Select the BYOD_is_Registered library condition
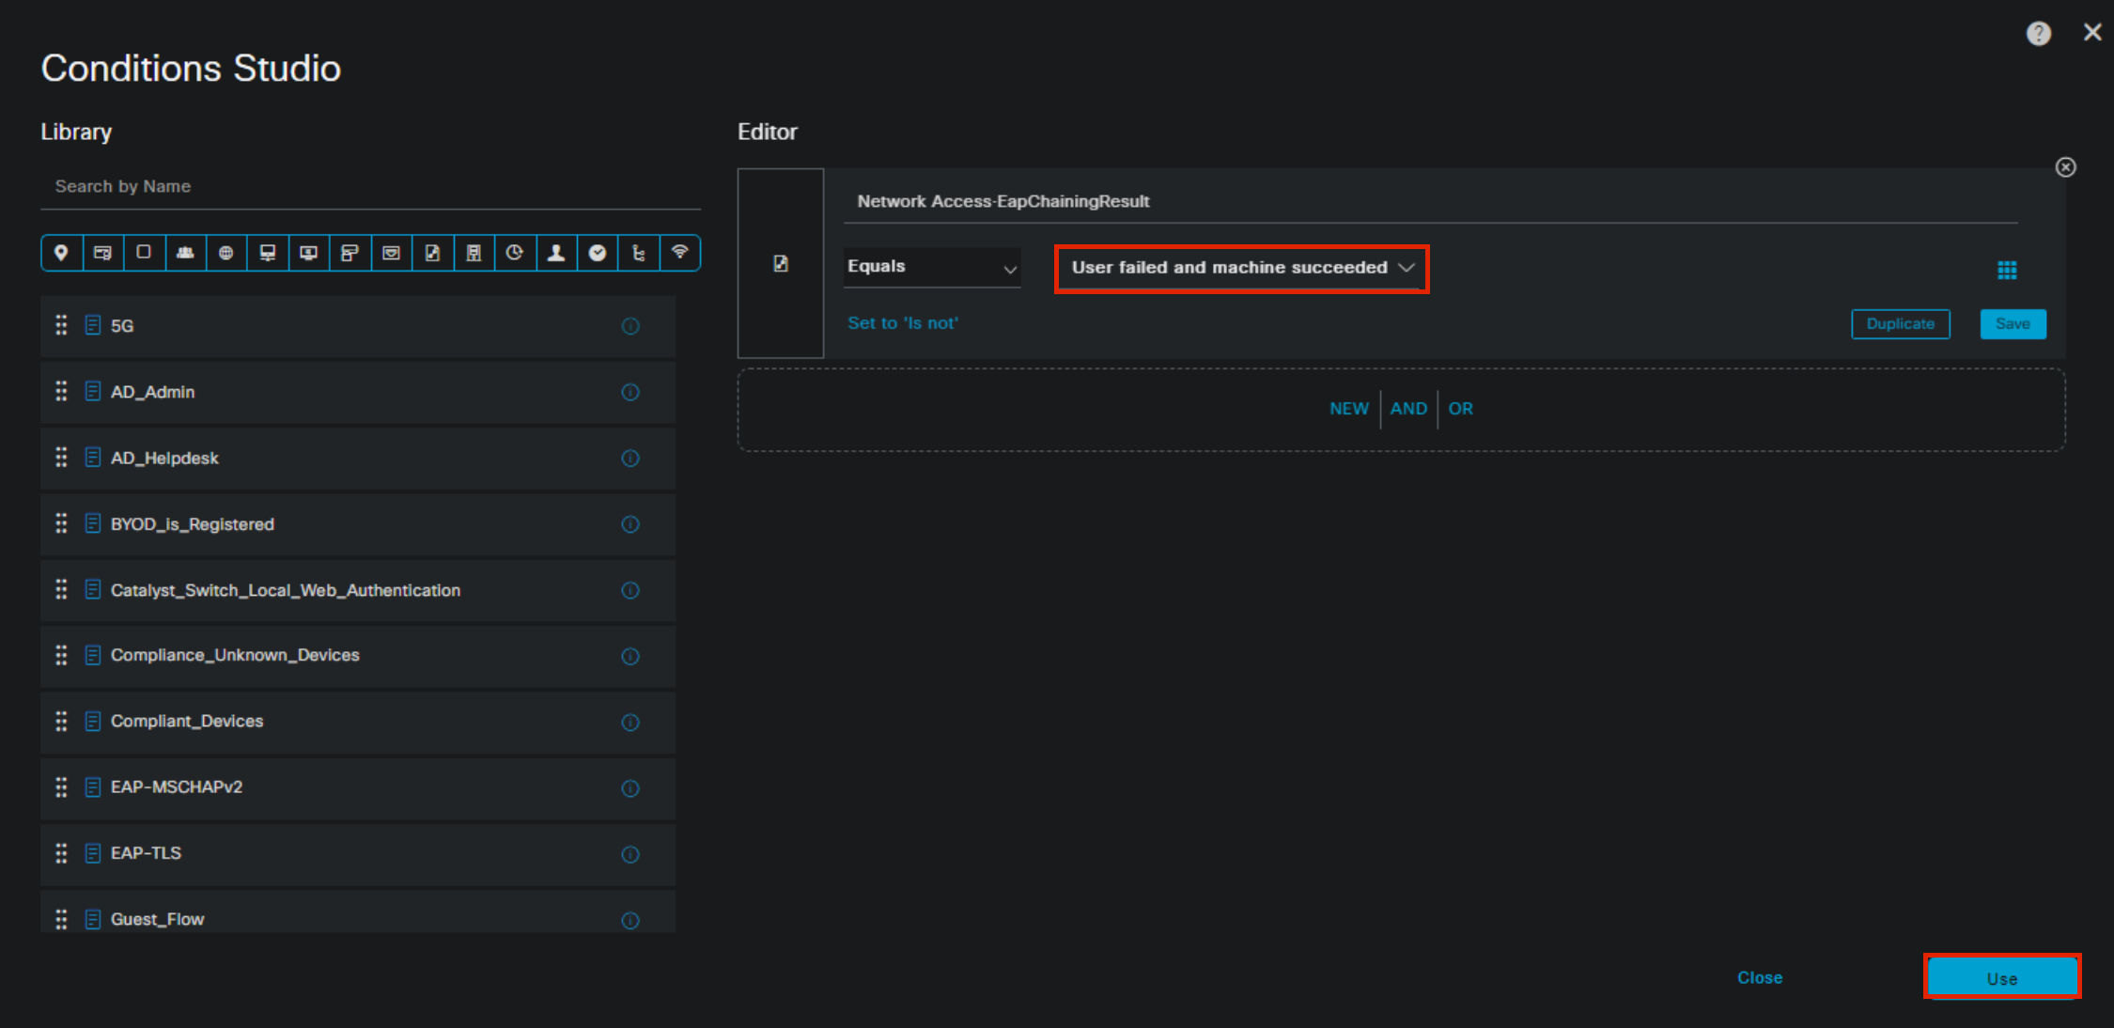Image resolution: width=2114 pixels, height=1028 pixels. click(x=358, y=524)
